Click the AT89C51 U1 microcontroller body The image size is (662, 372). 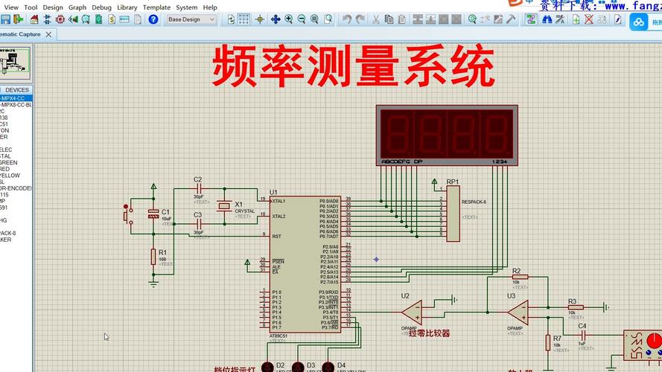(305, 264)
